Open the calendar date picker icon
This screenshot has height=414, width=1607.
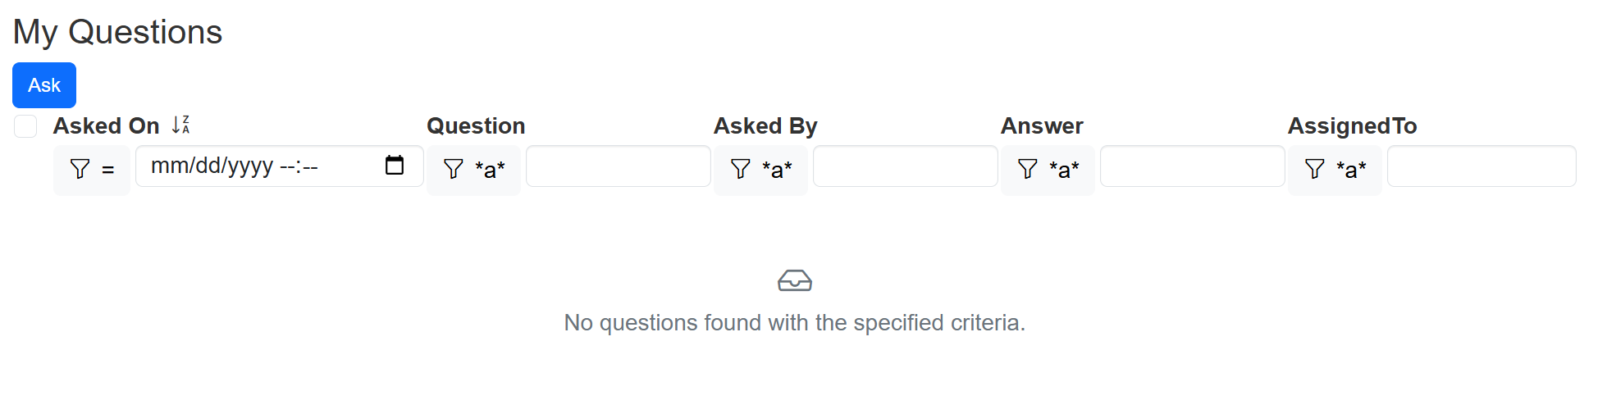click(x=395, y=166)
